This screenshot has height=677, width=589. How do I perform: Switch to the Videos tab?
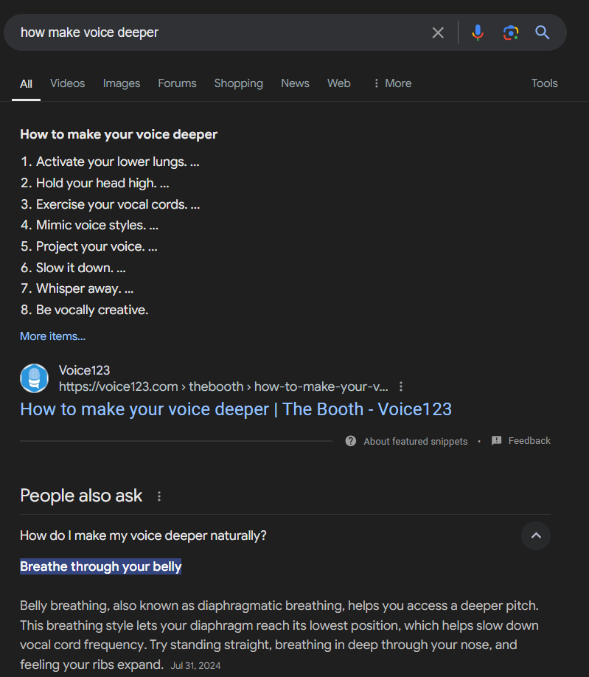[x=68, y=83]
